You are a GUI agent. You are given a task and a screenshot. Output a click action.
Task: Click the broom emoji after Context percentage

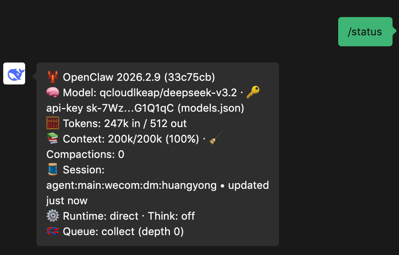(214, 139)
